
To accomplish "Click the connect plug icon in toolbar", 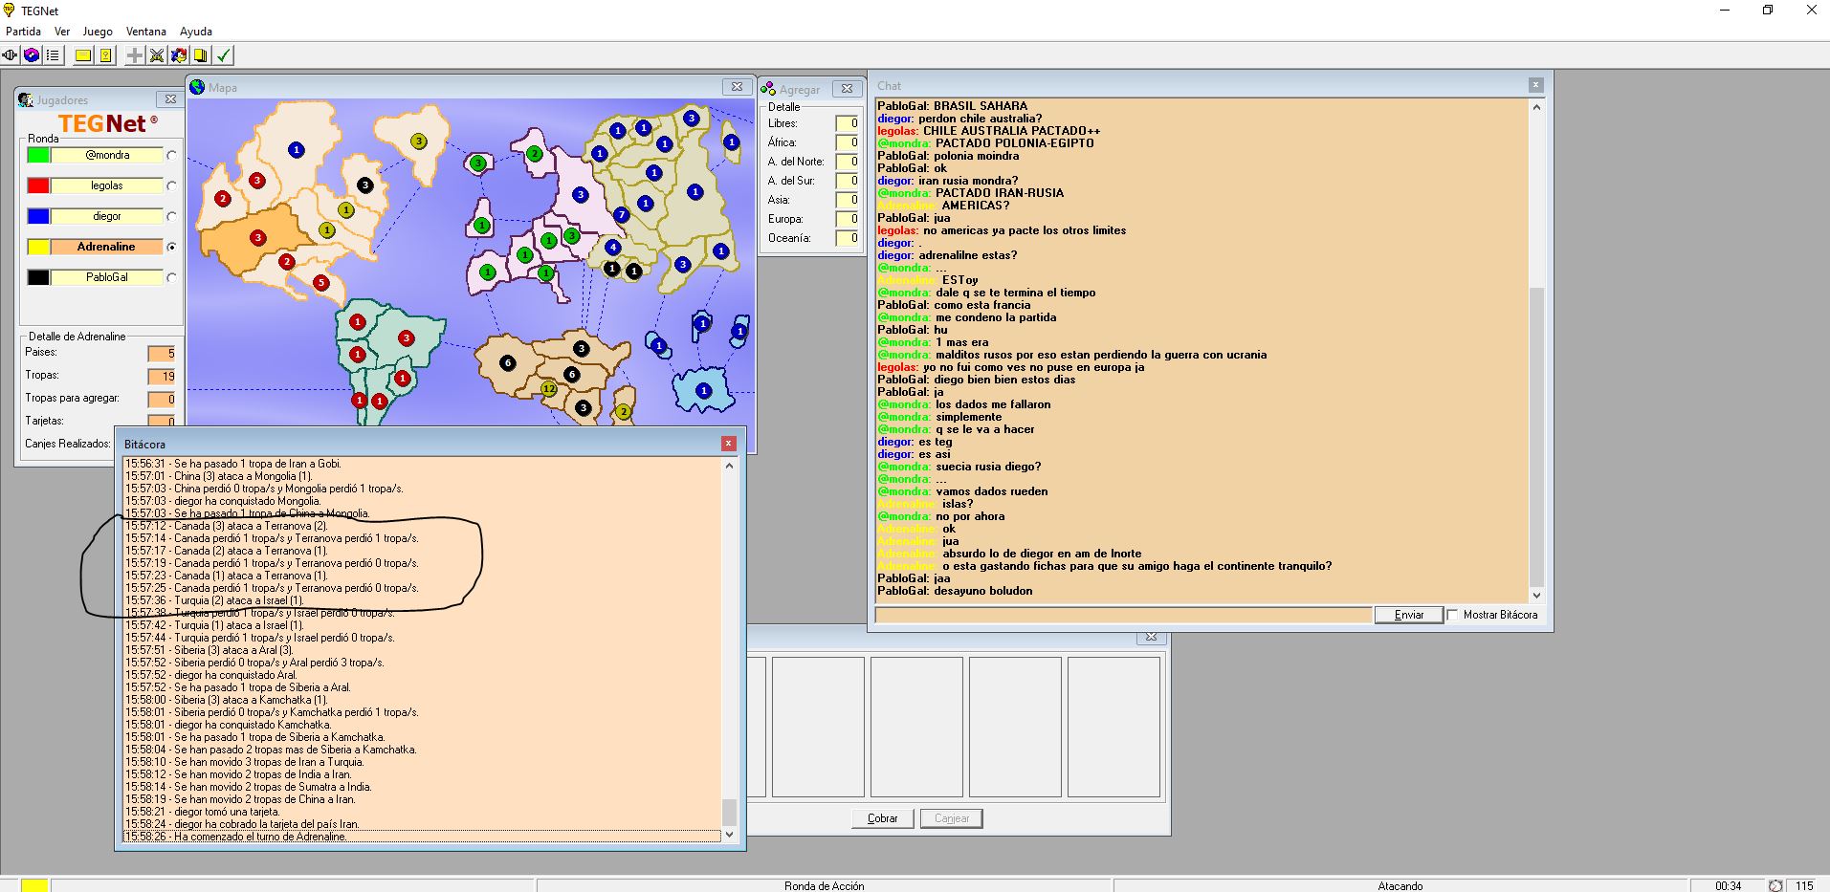I will [x=11, y=55].
